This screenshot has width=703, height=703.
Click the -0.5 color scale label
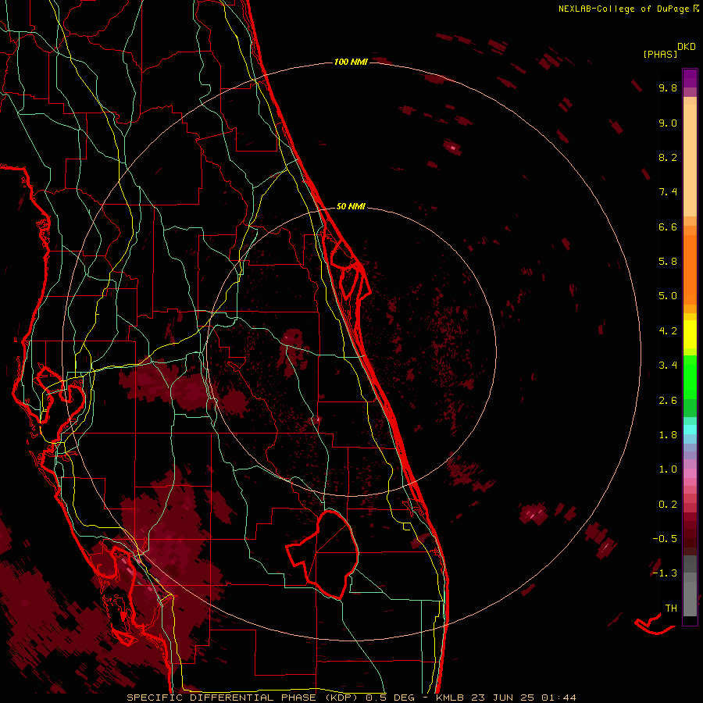(665, 538)
